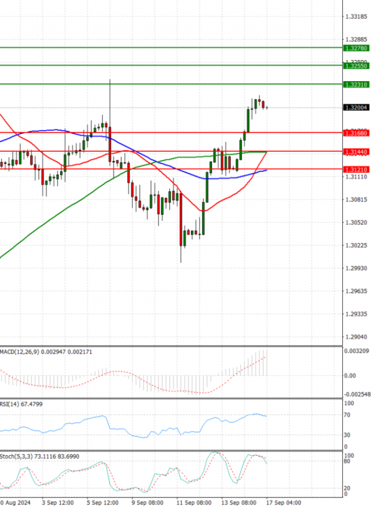This screenshot has height=506, width=372.
Task: Click the tall-wick candle on 5 Sep
Action: click(110, 144)
